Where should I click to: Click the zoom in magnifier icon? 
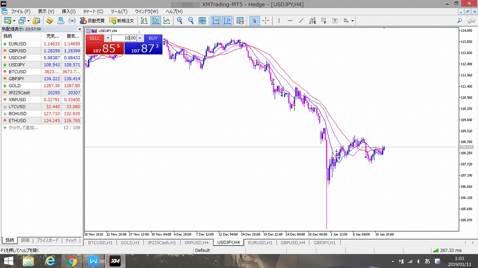click(x=180, y=21)
